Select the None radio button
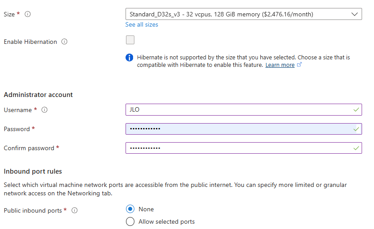The height and width of the screenshot is (229, 374). [x=130, y=209]
